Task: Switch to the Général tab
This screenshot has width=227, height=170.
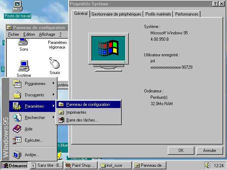Action: [x=81, y=13]
